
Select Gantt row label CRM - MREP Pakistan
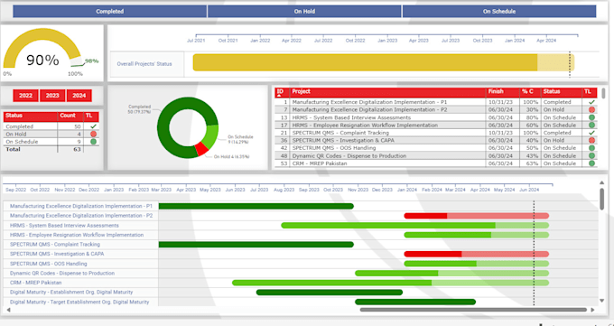click(35, 283)
